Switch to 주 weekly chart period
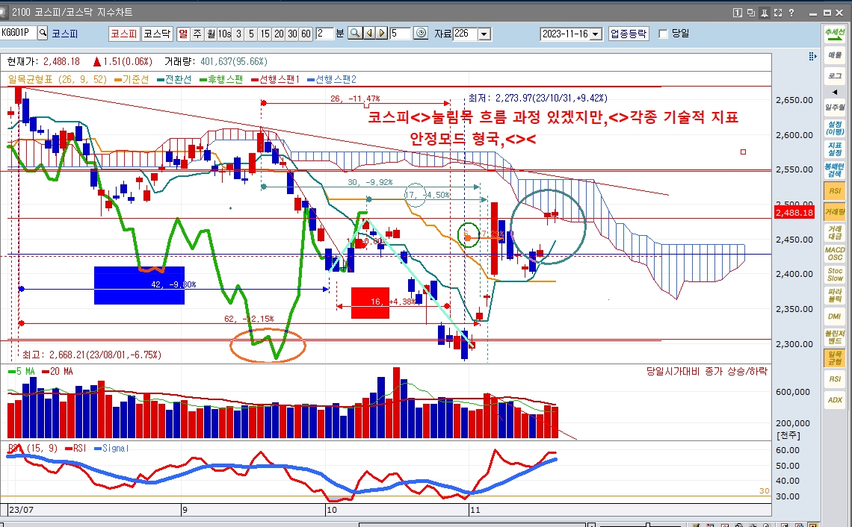Screen dimensions: 852x527 197,34
